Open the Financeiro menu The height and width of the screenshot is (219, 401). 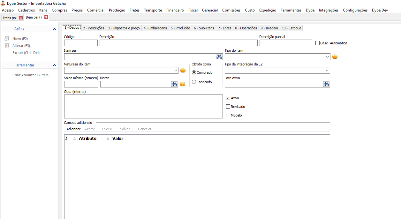[x=175, y=10]
